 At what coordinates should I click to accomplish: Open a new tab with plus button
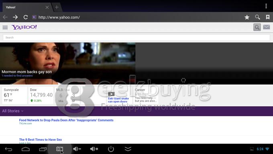(x=57, y=7)
